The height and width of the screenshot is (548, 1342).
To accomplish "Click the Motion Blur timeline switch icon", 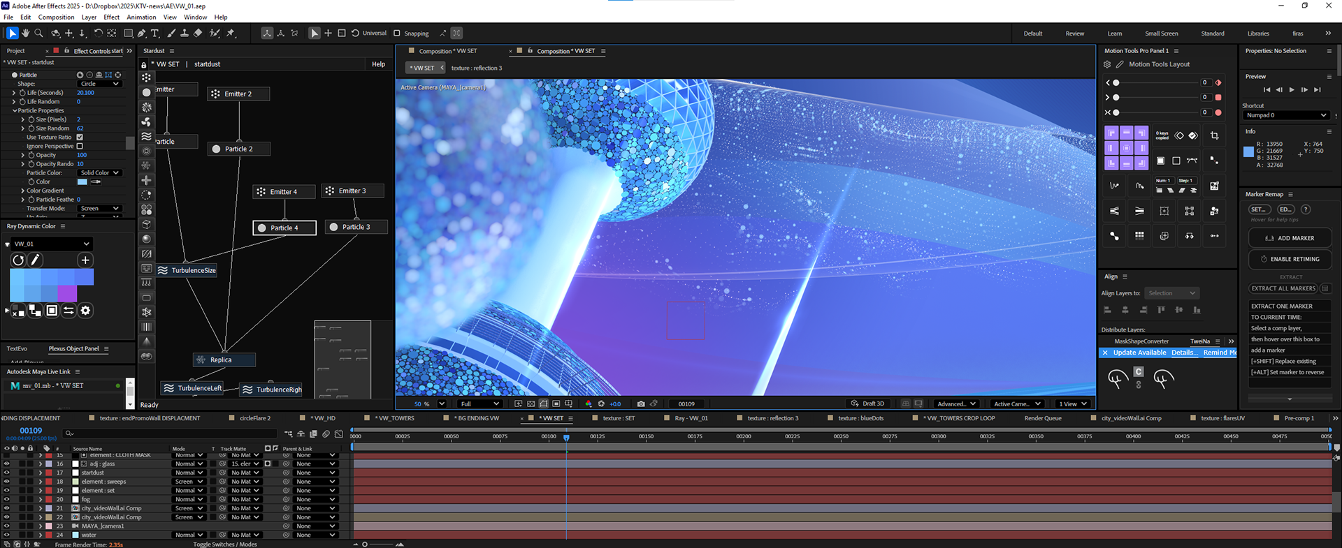I will [x=326, y=434].
